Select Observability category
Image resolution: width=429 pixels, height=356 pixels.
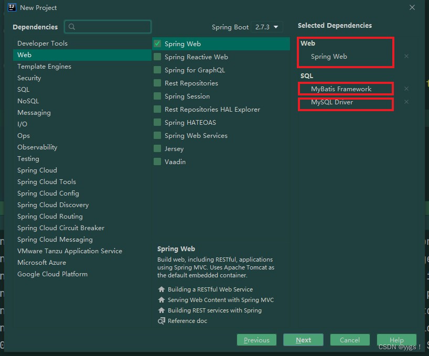[82, 147]
